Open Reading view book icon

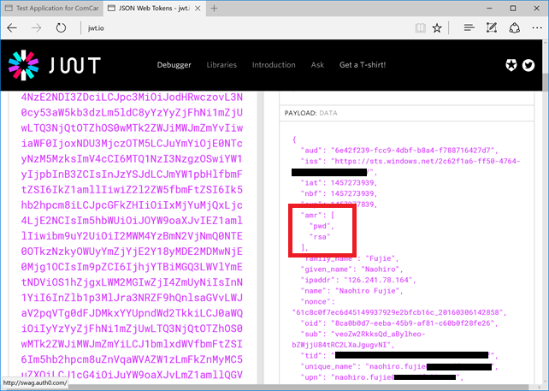point(420,28)
